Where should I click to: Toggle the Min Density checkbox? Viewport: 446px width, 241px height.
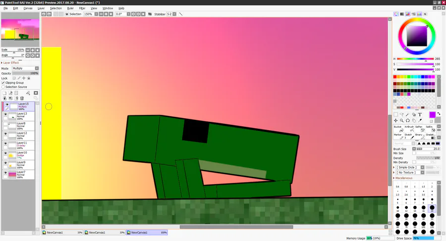pos(414,162)
